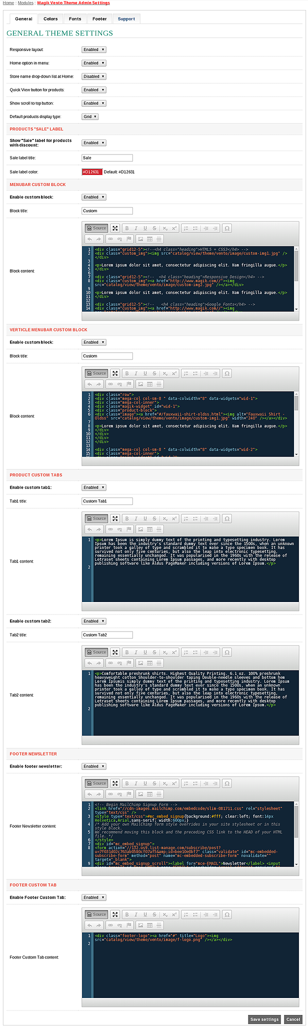Click the Tab1 title input field
Image resolution: width=308 pixels, height=1027 pixels.
click(107, 501)
